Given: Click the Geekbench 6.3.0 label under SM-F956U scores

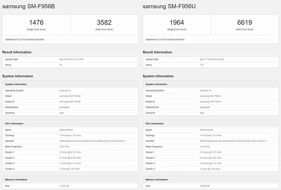Looking at the screenshot, I should 165,39.
